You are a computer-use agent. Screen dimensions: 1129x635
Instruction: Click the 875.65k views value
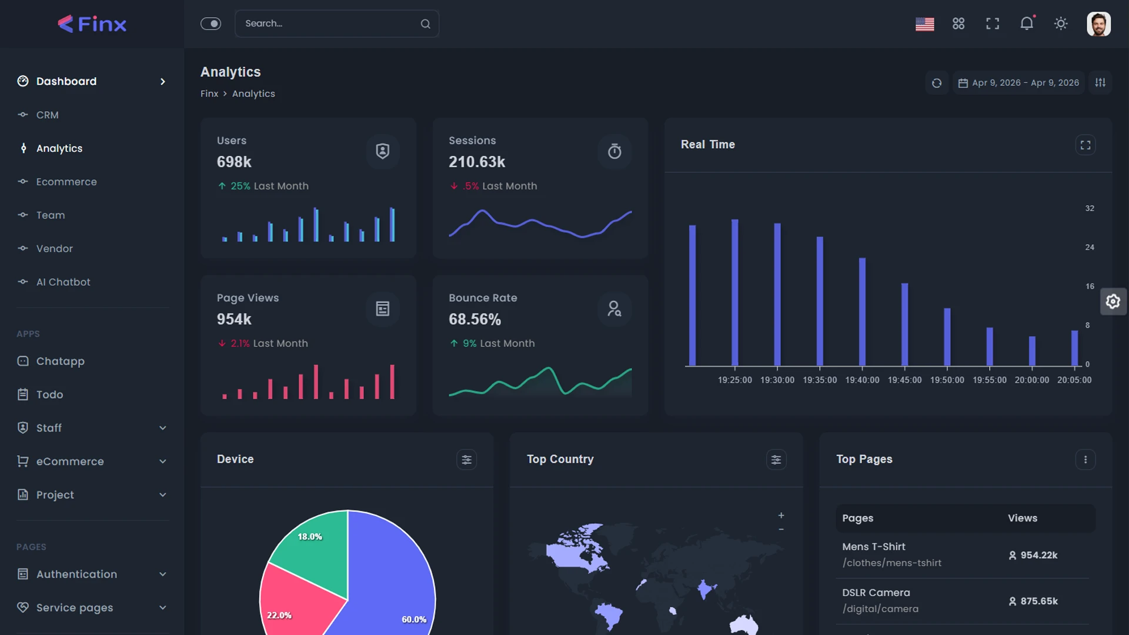click(1039, 601)
